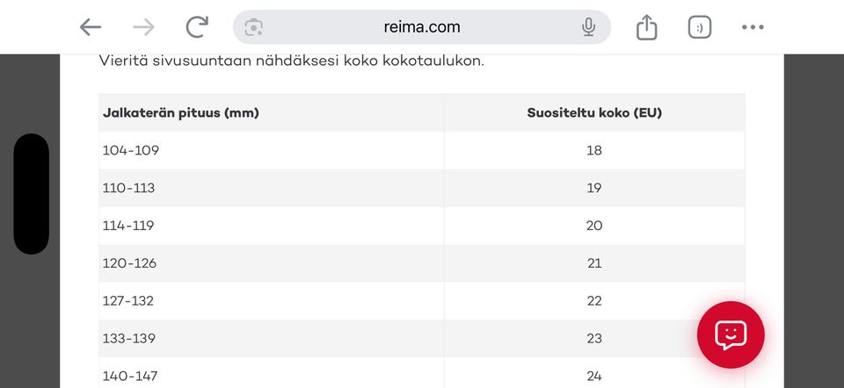Reload the reima.com page
844x388 pixels.
coord(197,27)
